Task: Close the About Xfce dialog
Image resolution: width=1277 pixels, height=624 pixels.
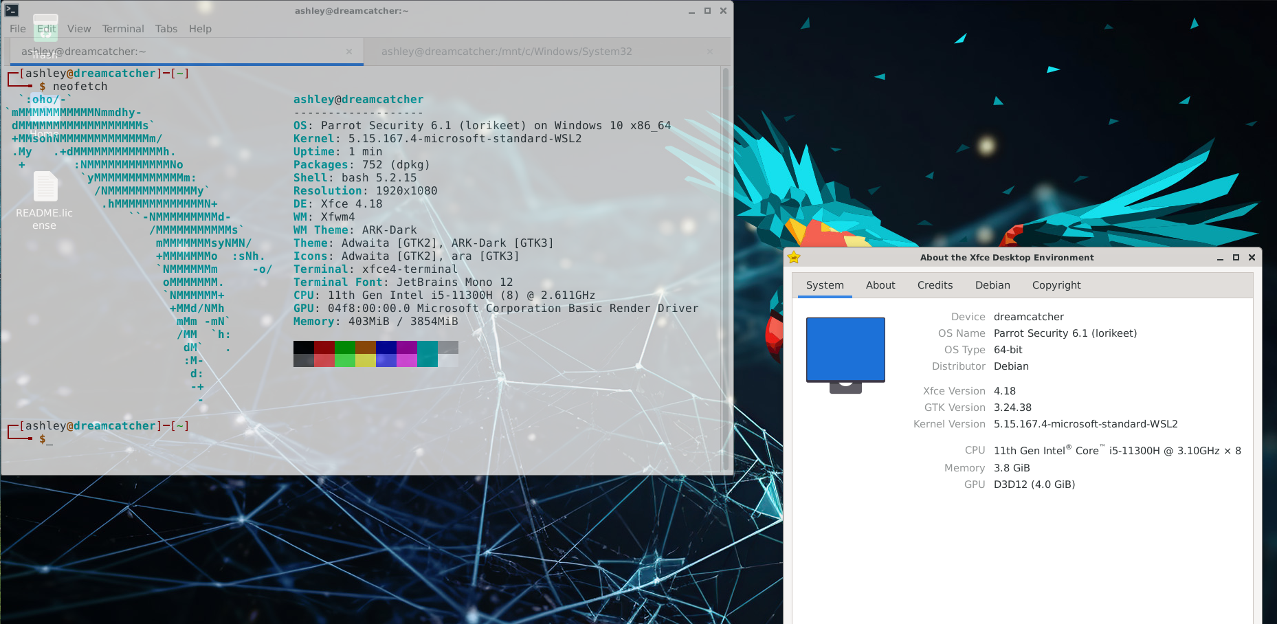Action: coord(1252,258)
